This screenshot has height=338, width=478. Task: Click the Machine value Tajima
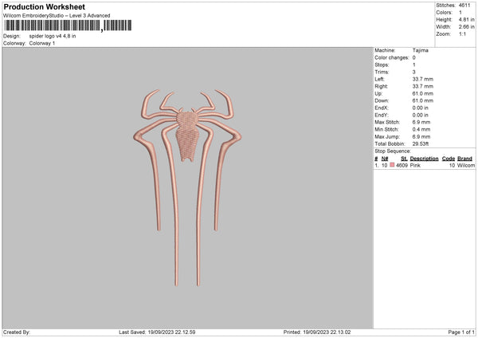tap(421, 50)
